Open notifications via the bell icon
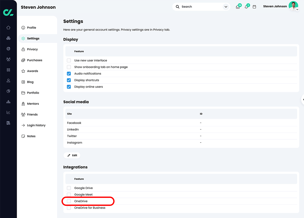The height and width of the screenshot is (218, 304). pyautogui.click(x=246, y=7)
